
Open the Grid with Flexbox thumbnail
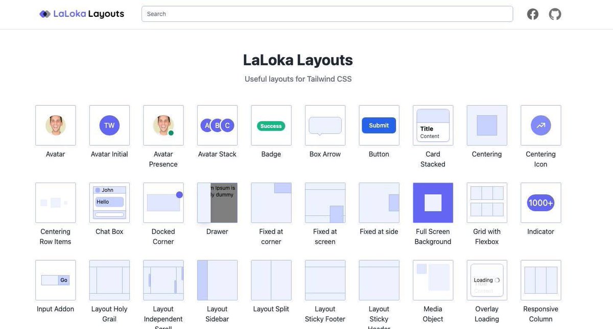tap(487, 203)
